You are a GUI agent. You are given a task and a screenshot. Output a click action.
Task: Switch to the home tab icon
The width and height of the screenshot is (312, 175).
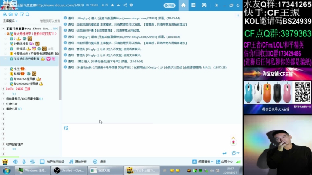[x=183, y=5]
